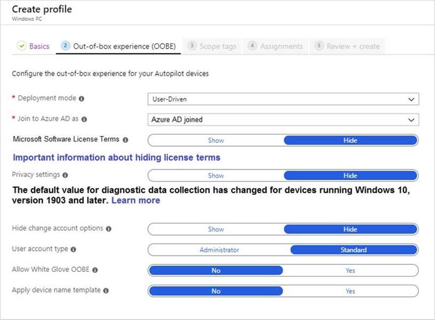Click info icon next to Join to Azure AD as
This screenshot has width=435, height=320.
coord(84,119)
